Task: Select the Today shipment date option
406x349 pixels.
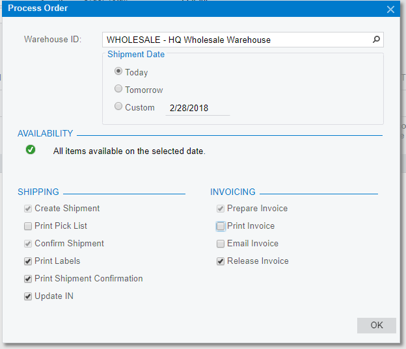Action: [118, 72]
